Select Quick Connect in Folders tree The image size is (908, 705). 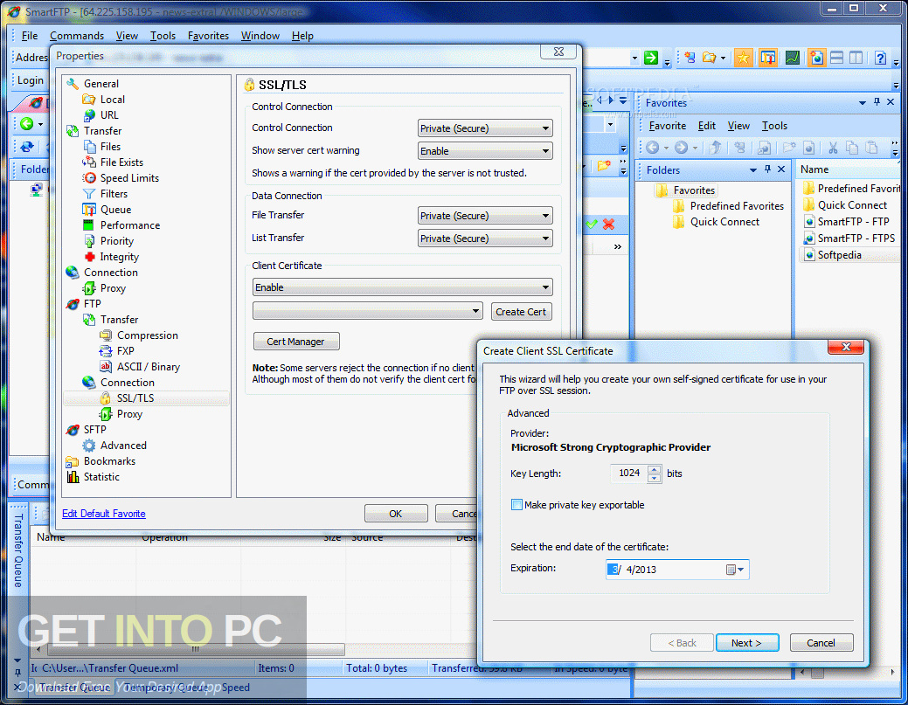(x=724, y=222)
